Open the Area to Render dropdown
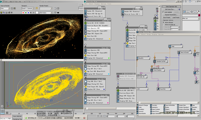The width and height of the screenshot is (201, 120). point(5,8)
